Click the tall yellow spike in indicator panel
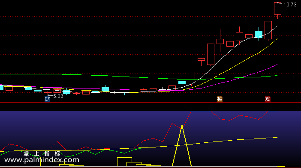The width and height of the screenshot is (301, 168). (182, 145)
